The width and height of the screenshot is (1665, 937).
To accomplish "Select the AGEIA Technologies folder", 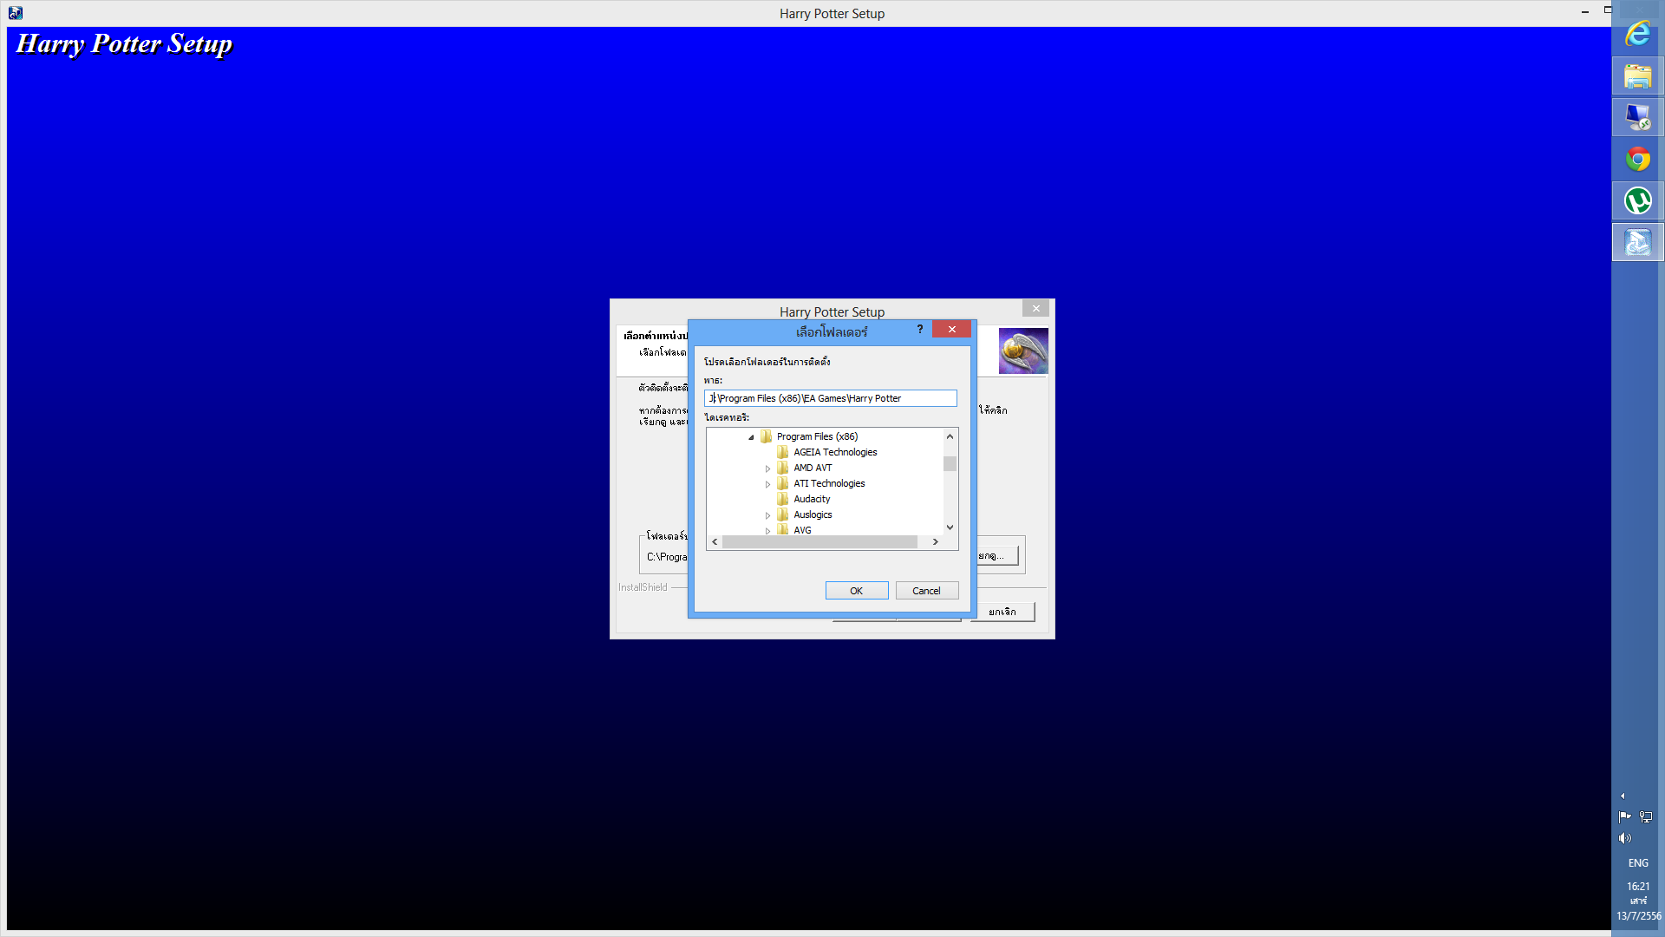I will tap(834, 452).
